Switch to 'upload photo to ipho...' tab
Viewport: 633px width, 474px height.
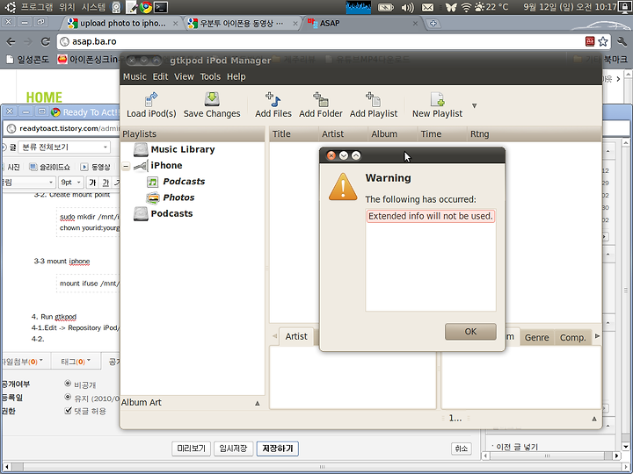(x=123, y=24)
